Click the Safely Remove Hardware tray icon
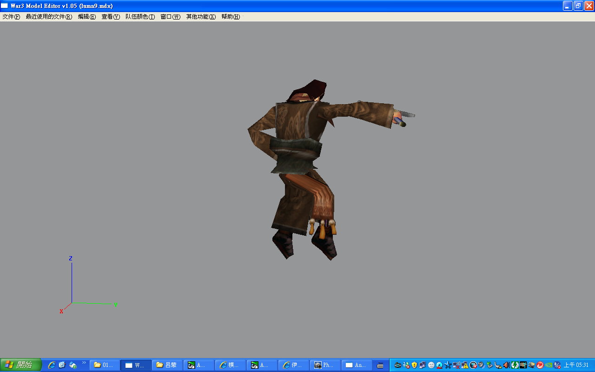This screenshot has width=595, height=372. 489,365
